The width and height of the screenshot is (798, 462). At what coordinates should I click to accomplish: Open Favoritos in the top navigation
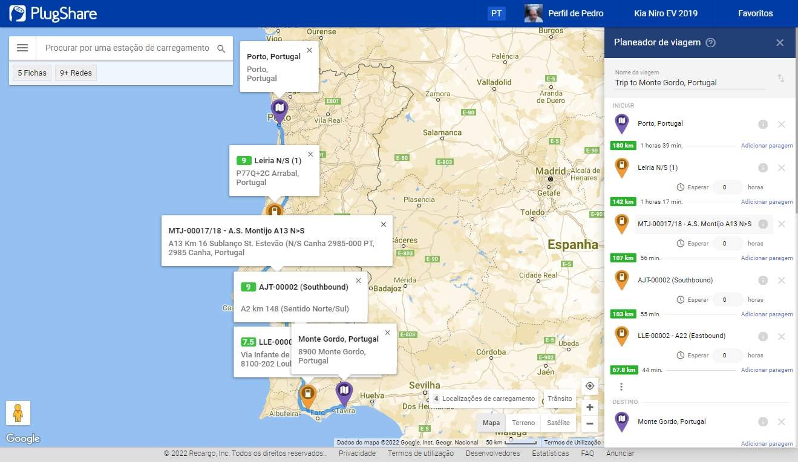point(755,13)
